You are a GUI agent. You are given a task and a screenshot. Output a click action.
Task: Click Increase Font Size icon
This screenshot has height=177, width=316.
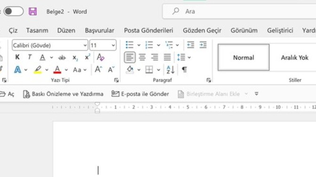coord(98,69)
